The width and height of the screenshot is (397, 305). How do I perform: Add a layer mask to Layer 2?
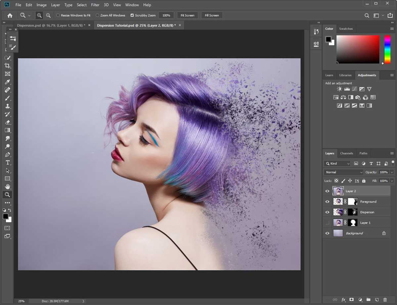point(351,300)
